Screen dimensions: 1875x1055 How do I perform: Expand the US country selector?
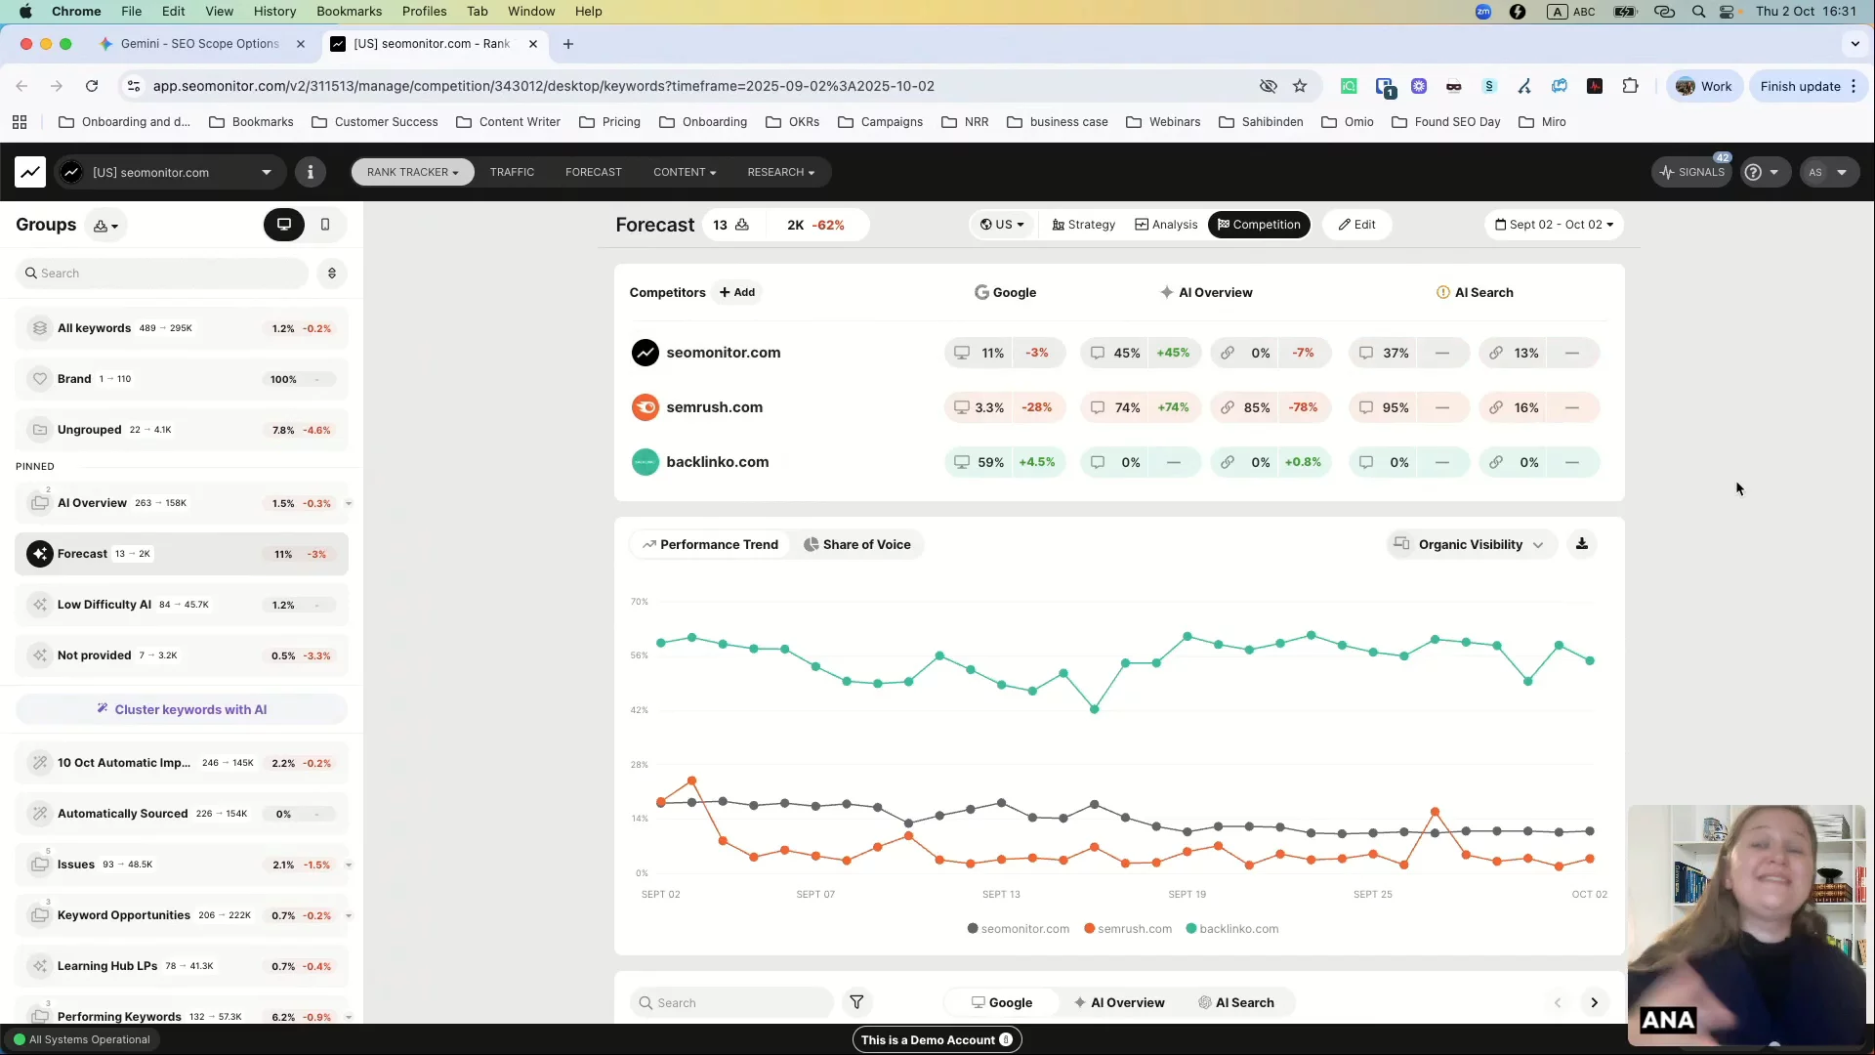(1003, 225)
